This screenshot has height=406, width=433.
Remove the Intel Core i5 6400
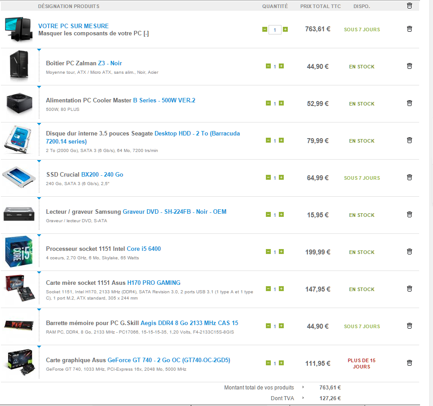click(x=409, y=251)
